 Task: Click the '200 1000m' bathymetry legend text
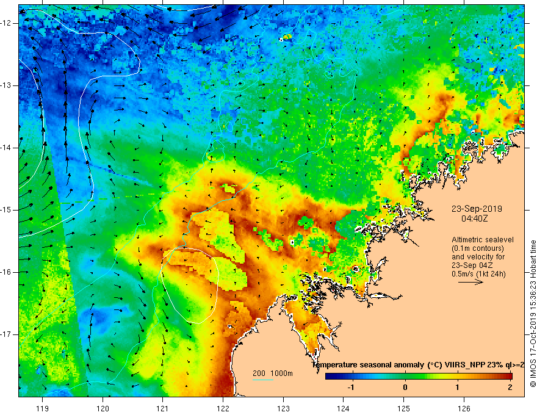[273, 374]
